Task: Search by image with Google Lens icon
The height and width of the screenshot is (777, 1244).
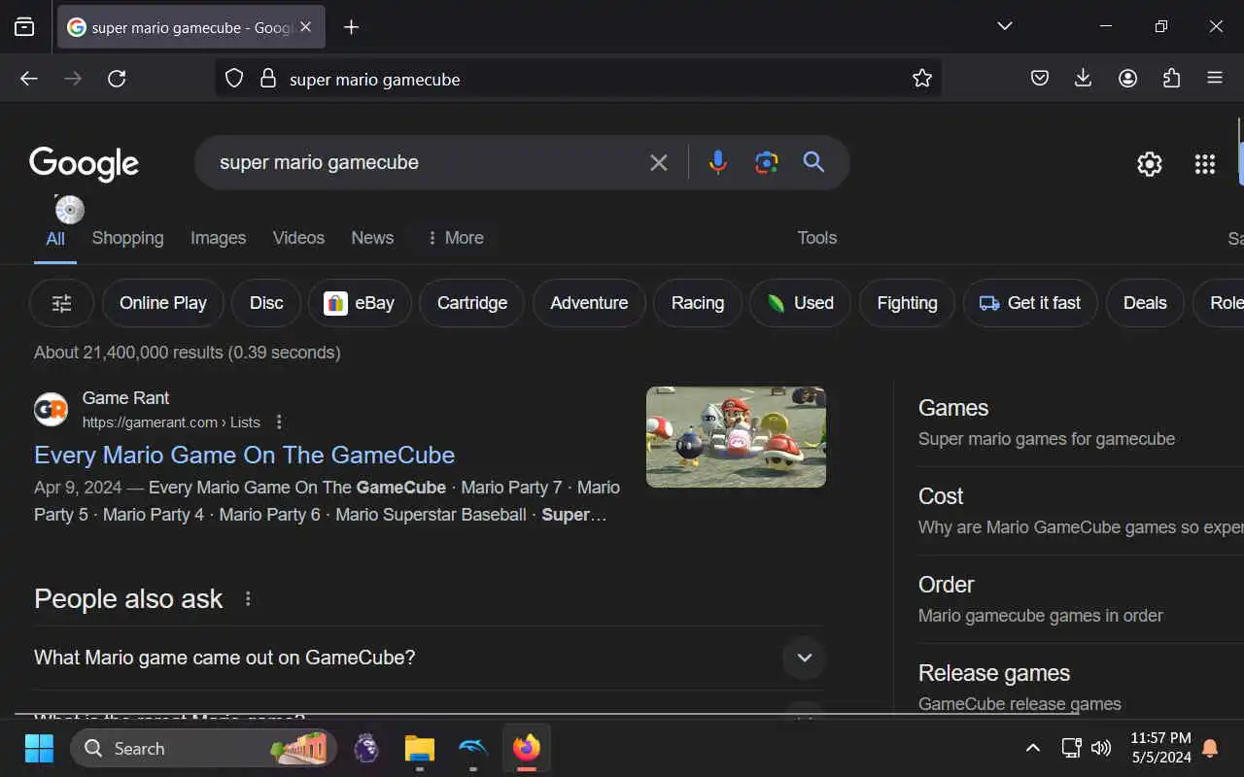Action: tap(767, 162)
